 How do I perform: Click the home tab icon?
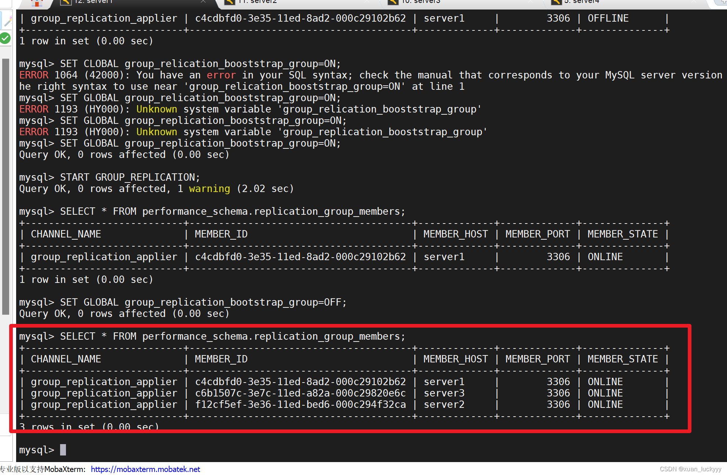click(x=37, y=3)
